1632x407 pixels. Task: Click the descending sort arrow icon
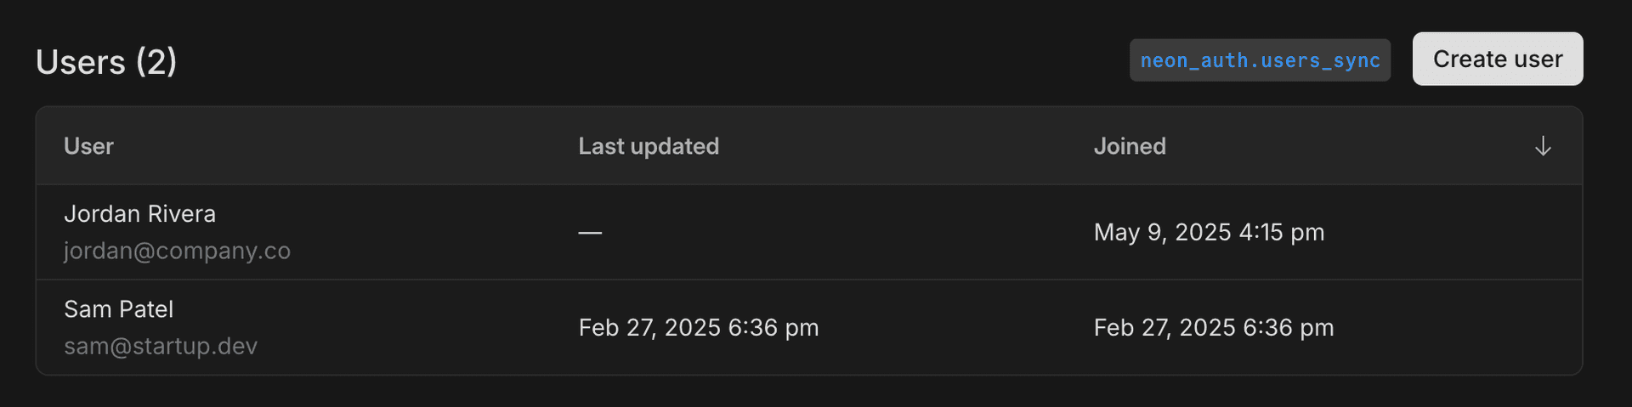click(x=1543, y=146)
